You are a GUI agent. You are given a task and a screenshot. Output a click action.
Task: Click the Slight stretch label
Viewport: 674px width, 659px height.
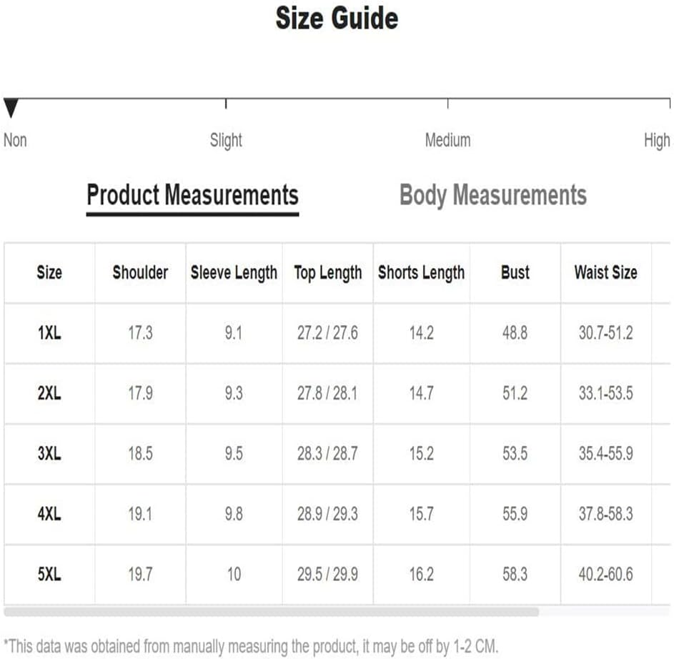click(x=226, y=140)
